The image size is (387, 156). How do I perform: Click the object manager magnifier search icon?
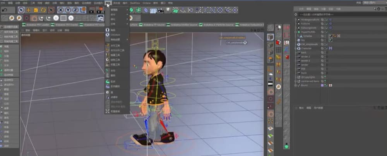click(374, 9)
